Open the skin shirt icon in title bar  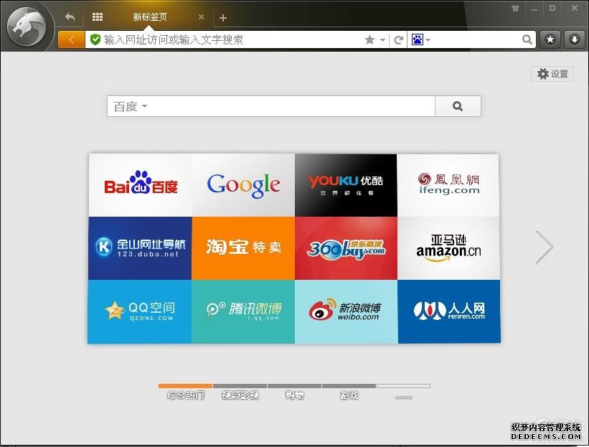click(x=515, y=9)
